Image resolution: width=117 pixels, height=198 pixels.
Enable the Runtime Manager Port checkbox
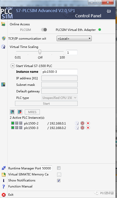pos(59,168)
